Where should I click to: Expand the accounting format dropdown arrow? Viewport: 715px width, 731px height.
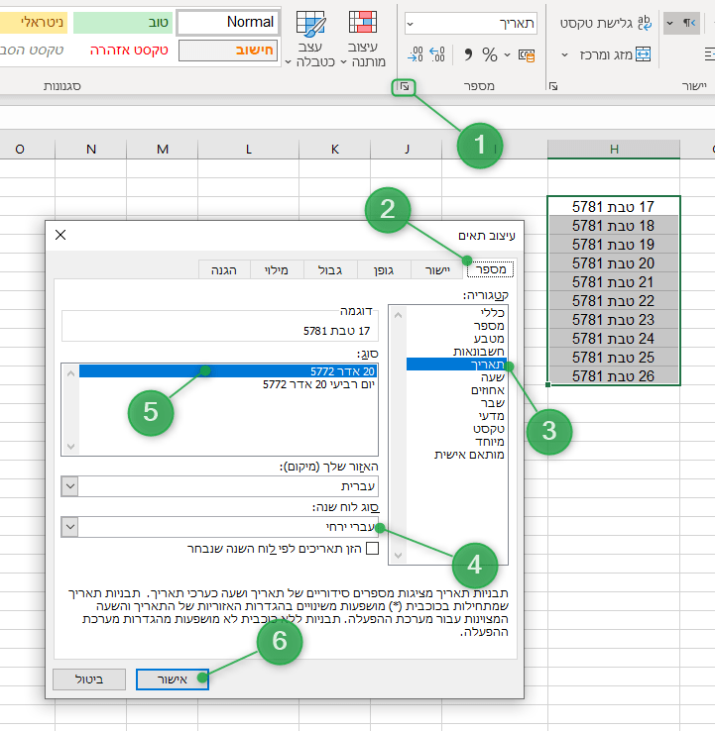508,55
